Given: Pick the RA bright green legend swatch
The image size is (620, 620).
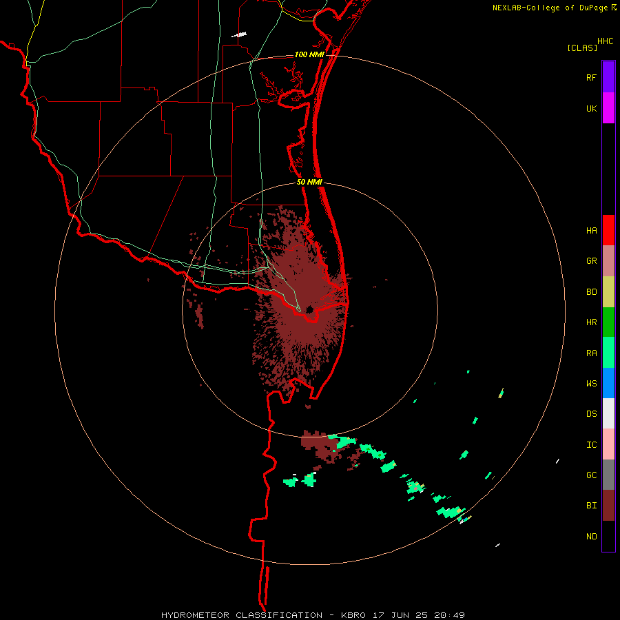Looking at the screenshot, I should coord(608,353).
